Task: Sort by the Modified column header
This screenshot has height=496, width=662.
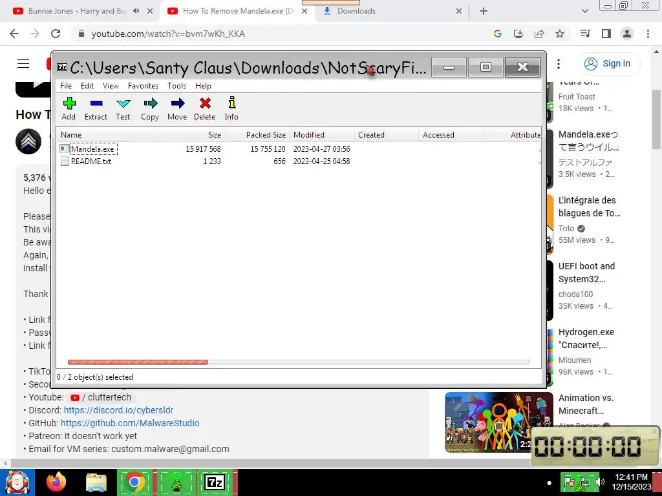Action: 321,135
